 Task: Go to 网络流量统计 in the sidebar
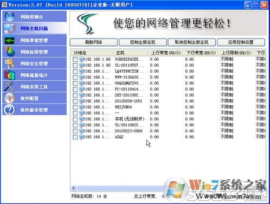[34, 75]
